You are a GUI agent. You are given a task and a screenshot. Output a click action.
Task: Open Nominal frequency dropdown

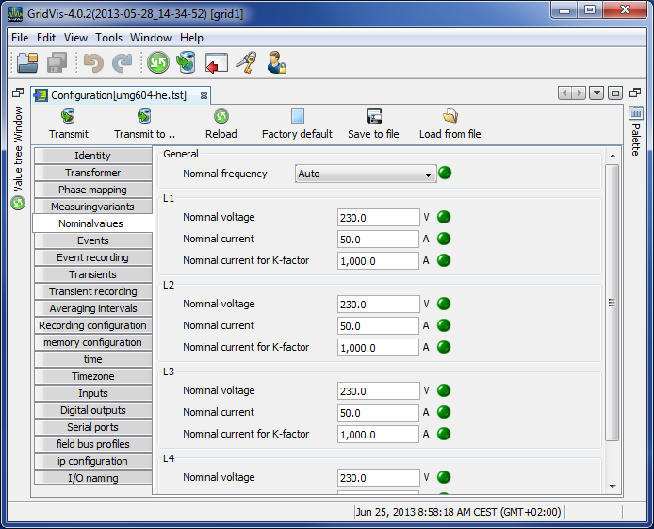click(429, 174)
